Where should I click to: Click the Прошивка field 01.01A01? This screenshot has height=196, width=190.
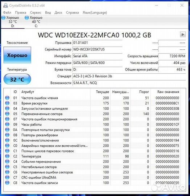click(98, 42)
